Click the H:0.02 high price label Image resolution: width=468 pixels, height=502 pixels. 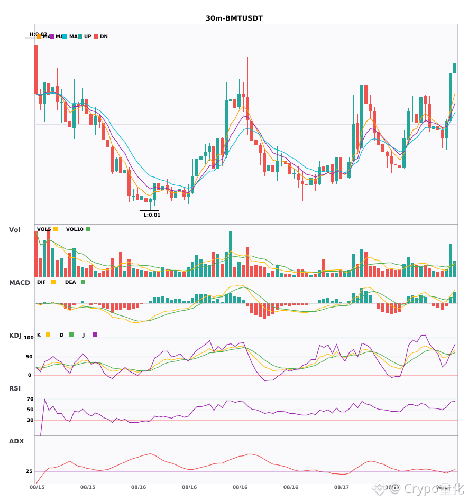[38, 34]
